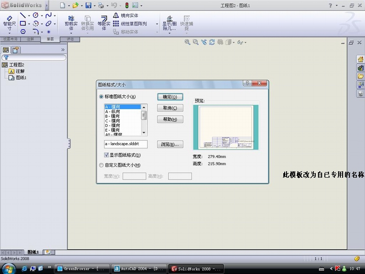Expand the Options dropdown arrow
Image resolution: width=365 pixels, height=274 pixels.
coord(141,5)
